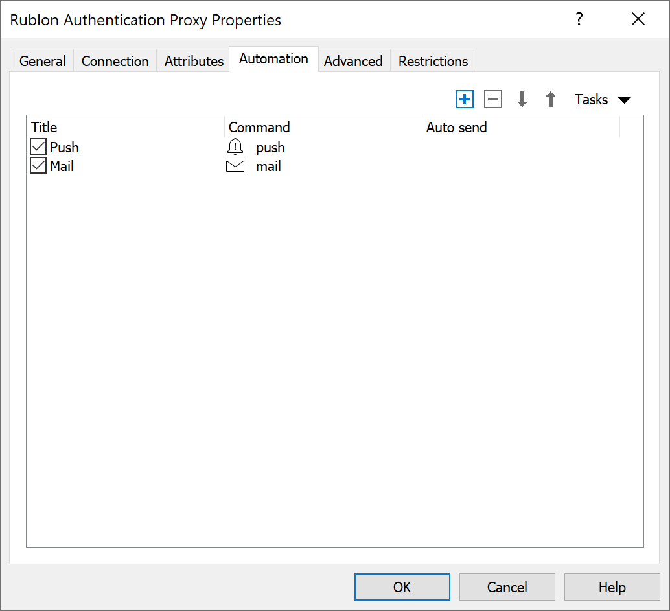Uncheck the Push checkbox
The width and height of the screenshot is (670, 611).
tap(39, 147)
